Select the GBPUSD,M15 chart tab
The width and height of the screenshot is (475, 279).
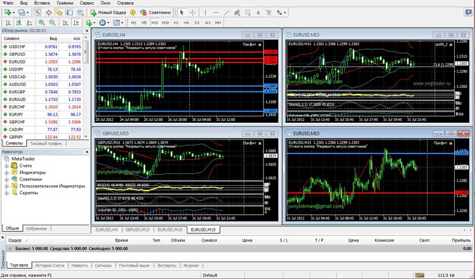click(138, 230)
